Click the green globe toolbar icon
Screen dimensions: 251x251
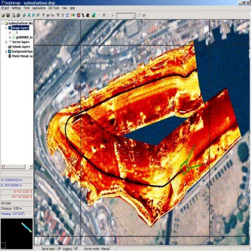pyautogui.click(x=94, y=16)
